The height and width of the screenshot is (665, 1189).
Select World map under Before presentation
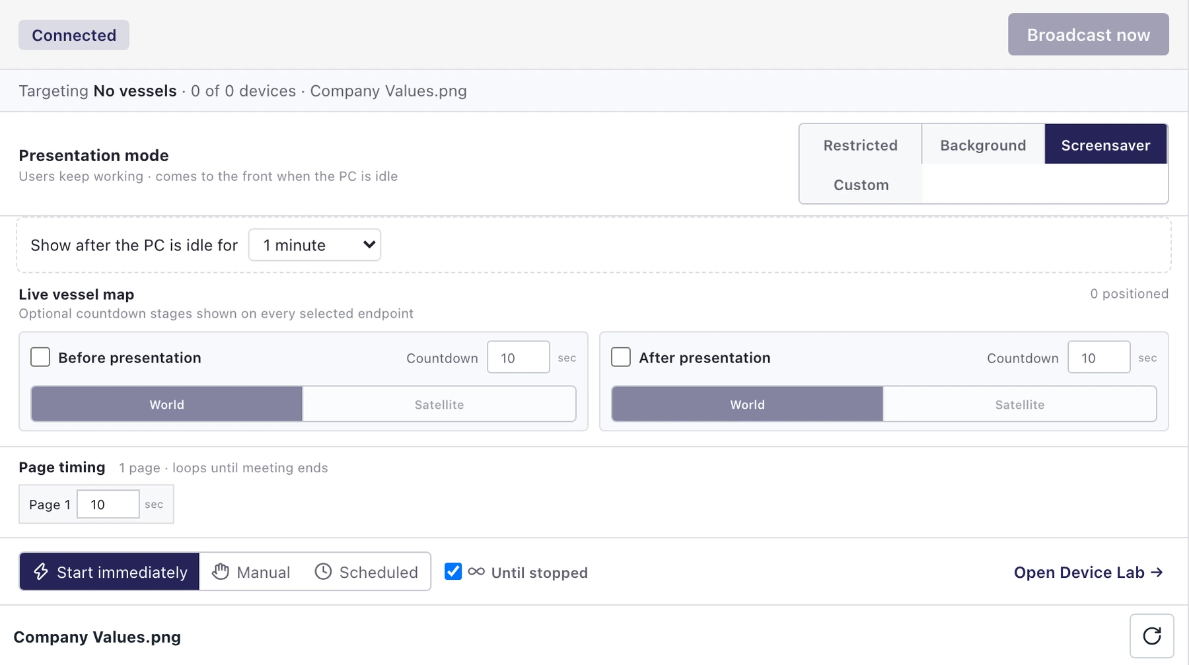[x=167, y=404]
